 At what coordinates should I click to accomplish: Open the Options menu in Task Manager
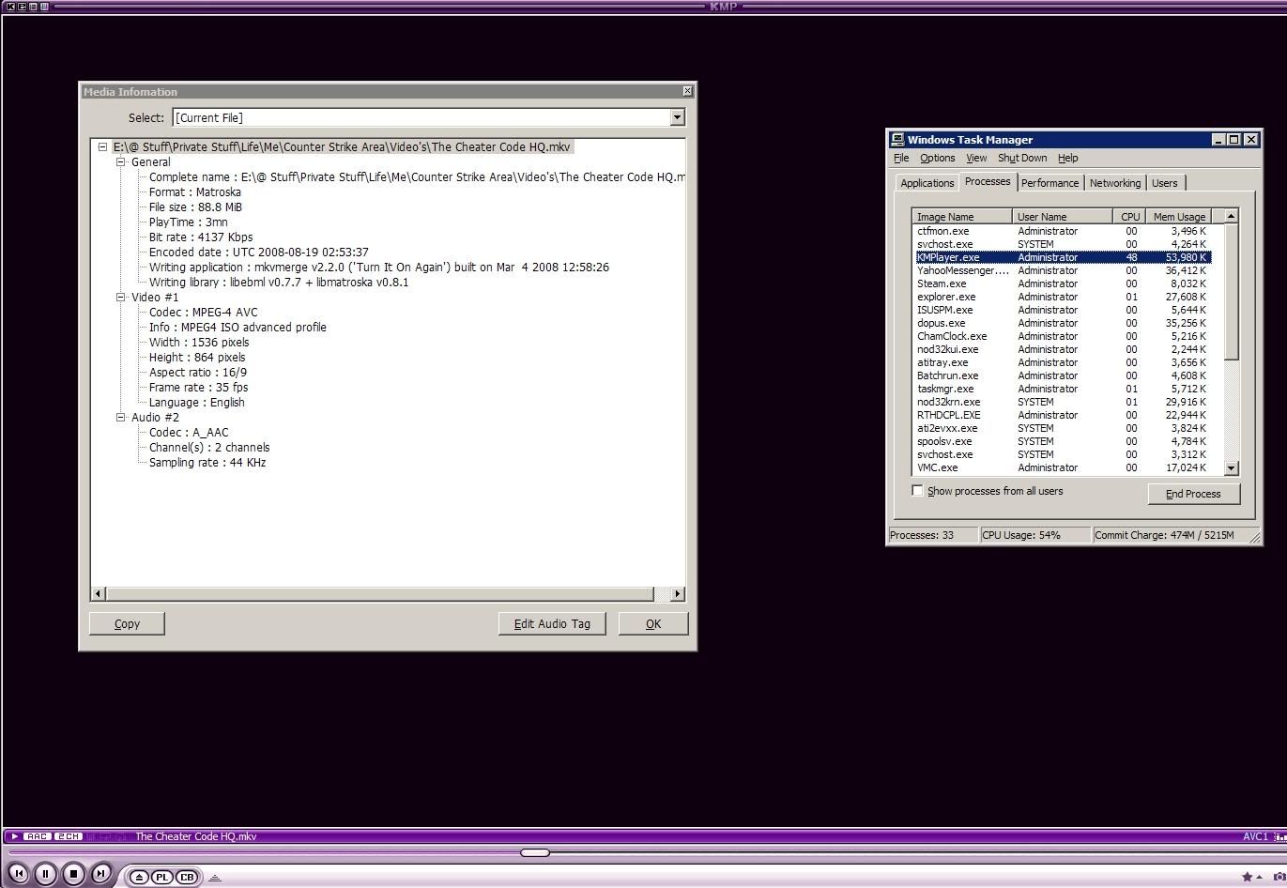[937, 158]
